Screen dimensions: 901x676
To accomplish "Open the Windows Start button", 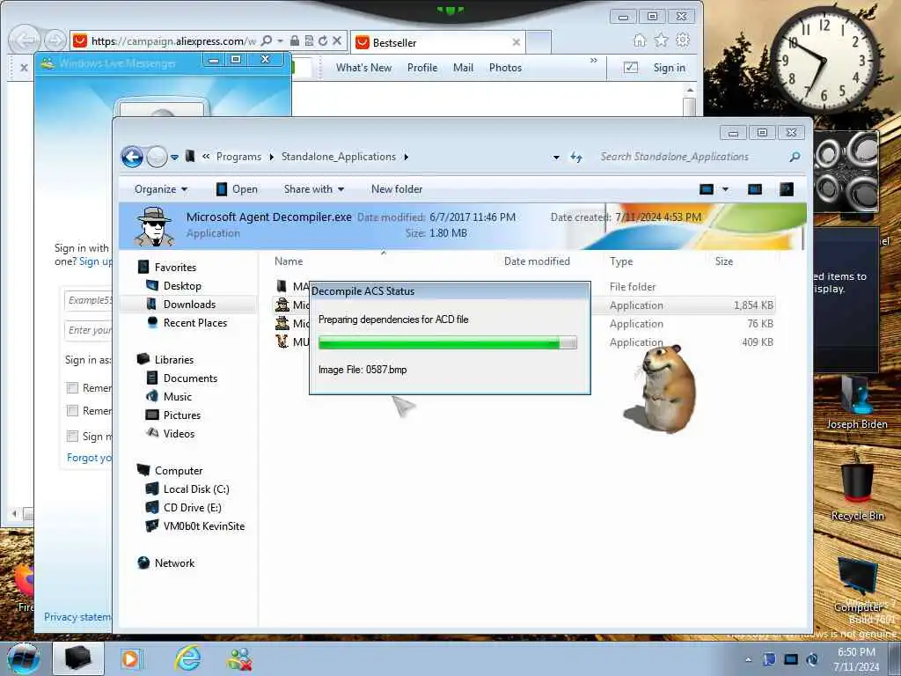I will (x=24, y=658).
